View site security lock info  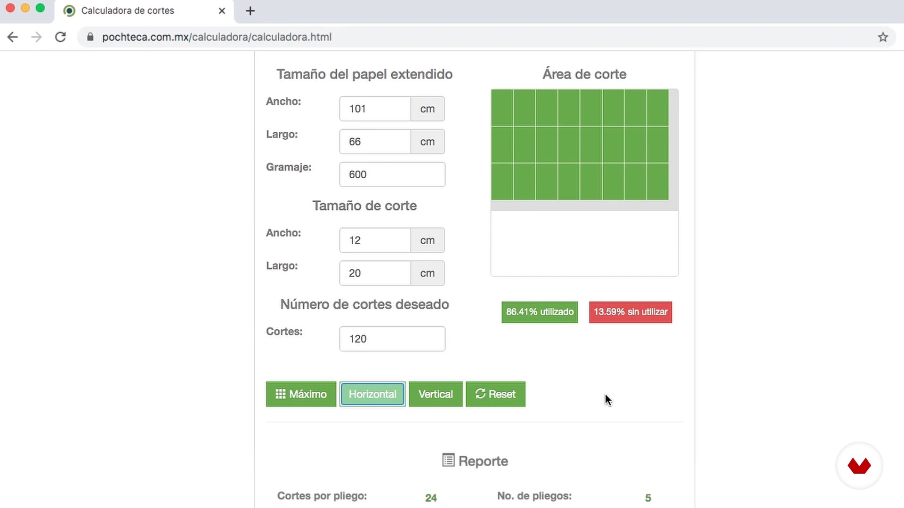click(x=90, y=37)
